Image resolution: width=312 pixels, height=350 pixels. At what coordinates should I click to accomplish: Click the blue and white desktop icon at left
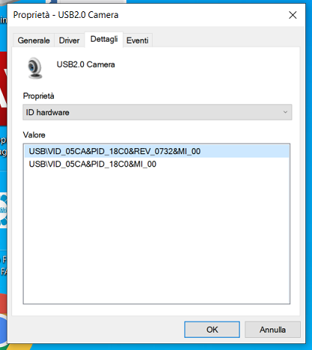pyautogui.click(x=4, y=210)
